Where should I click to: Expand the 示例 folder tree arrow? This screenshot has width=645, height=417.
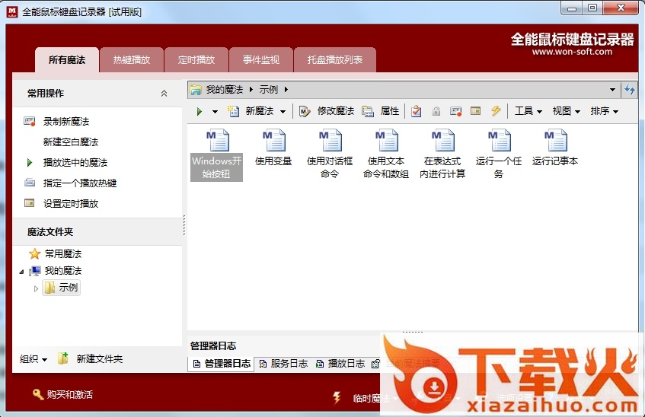(x=37, y=288)
